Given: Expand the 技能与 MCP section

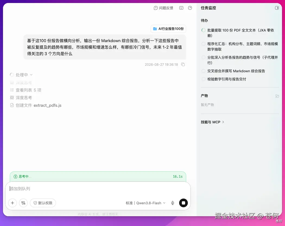Looking at the screenshot, I should pyautogui.click(x=212, y=122).
